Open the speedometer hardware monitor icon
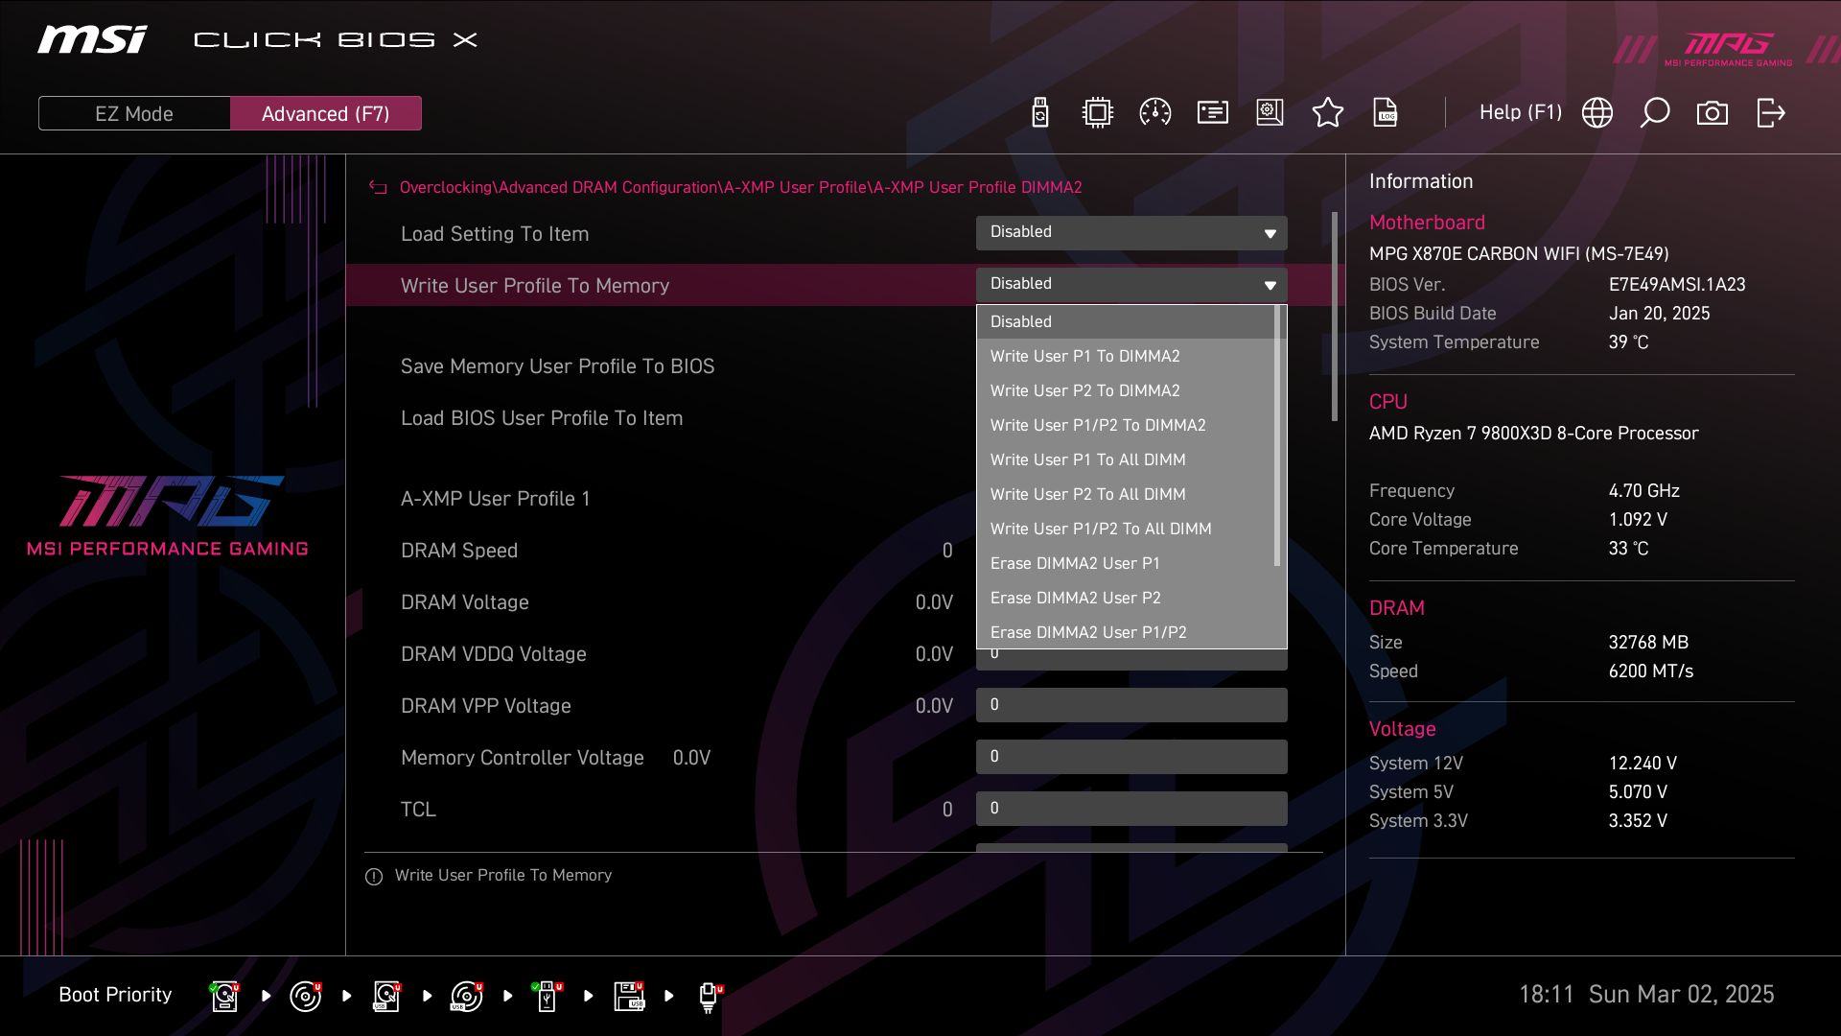This screenshot has height=1036, width=1841. click(1154, 113)
